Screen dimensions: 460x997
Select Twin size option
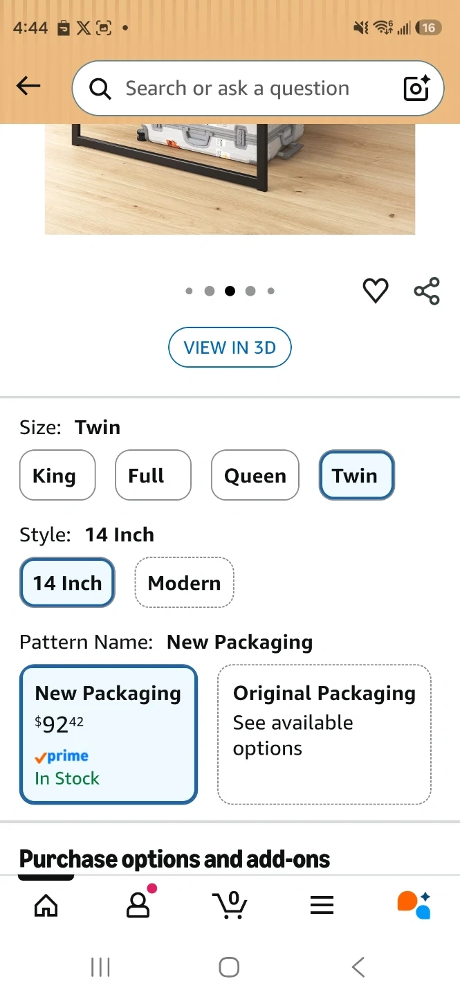coord(356,476)
